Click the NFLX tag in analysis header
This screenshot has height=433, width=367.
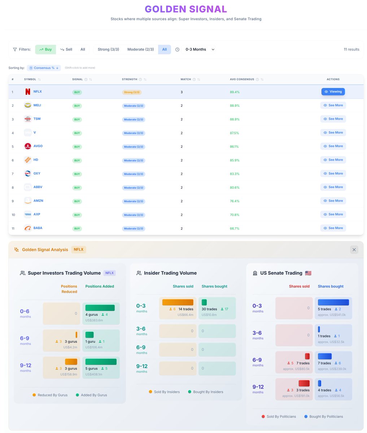pyautogui.click(x=78, y=250)
